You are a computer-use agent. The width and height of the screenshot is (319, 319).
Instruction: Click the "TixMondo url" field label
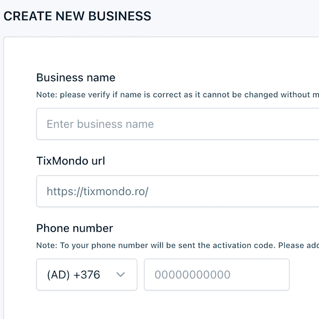(70, 161)
